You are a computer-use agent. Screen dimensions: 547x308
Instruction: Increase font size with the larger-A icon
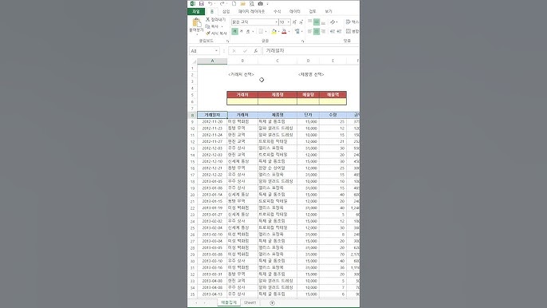point(294,22)
